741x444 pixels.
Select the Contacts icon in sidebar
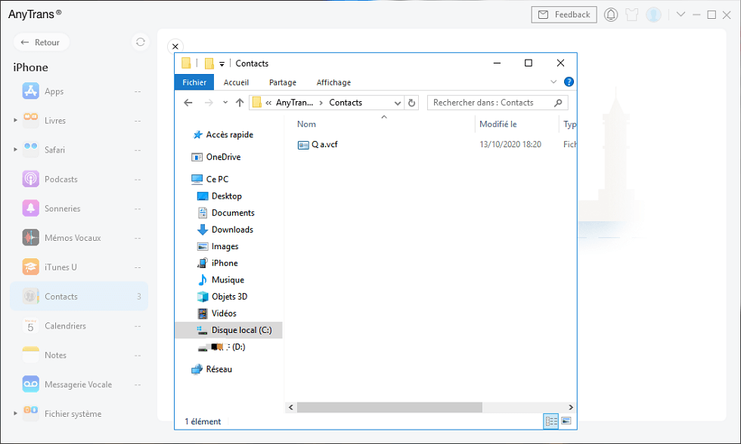coord(31,296)
